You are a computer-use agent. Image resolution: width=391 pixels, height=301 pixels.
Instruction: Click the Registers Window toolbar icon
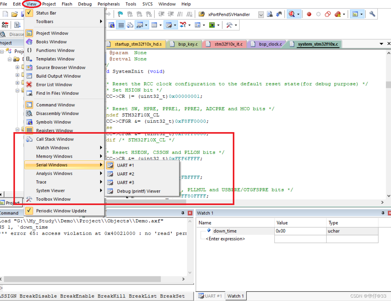point(121,25)
